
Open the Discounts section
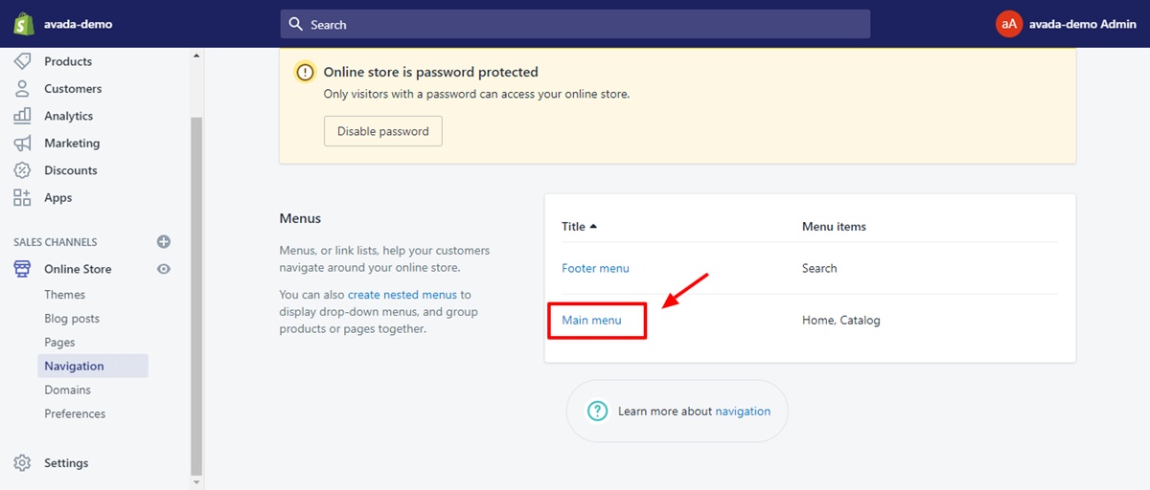coord(71,170)
